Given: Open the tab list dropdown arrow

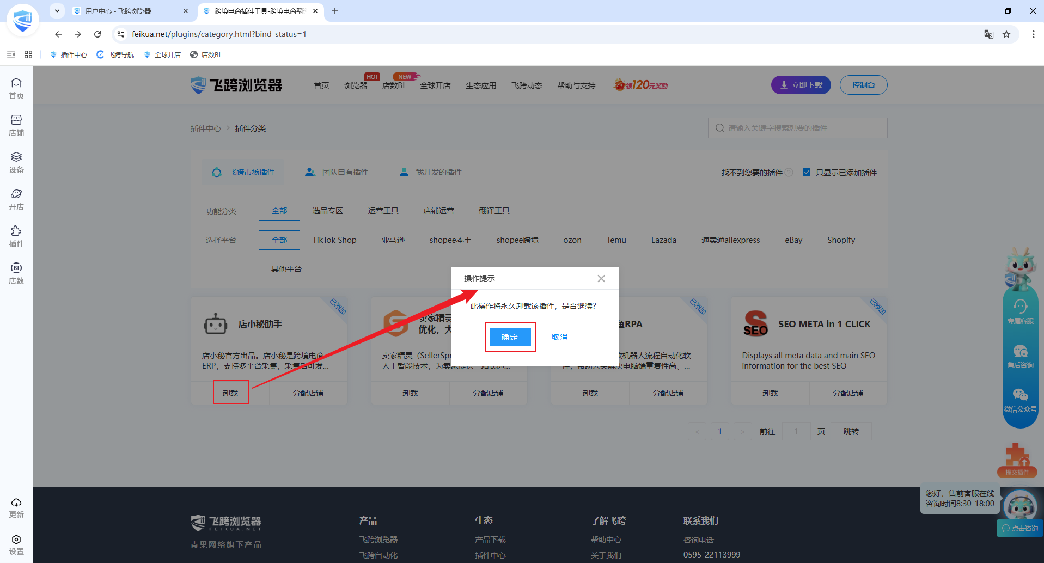Looking at the screenshot, I should [x=57, y=11].
